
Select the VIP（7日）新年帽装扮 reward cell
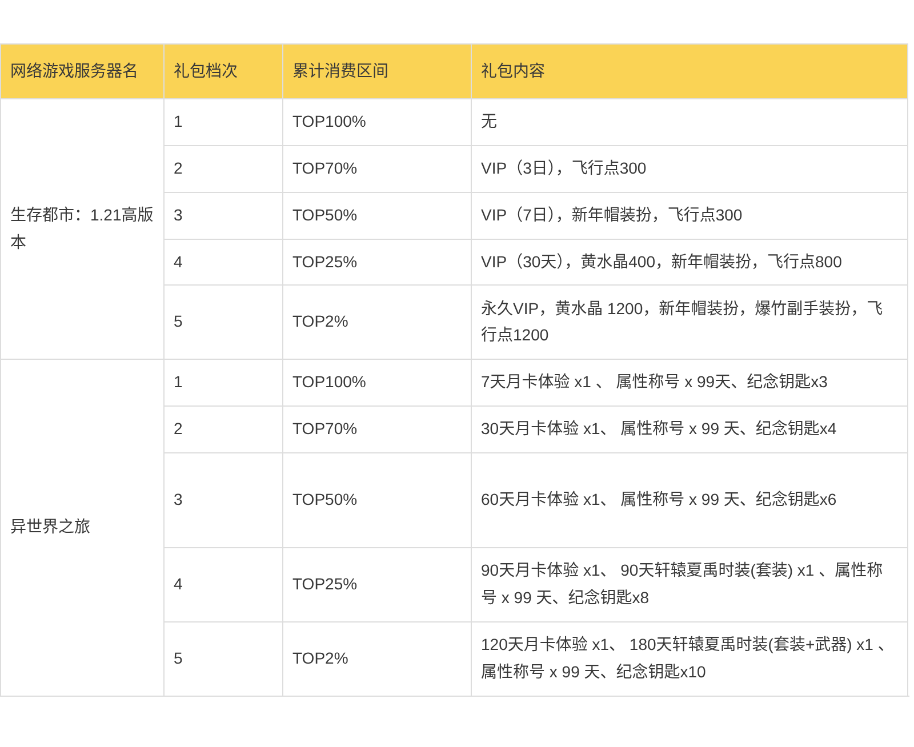611,215
